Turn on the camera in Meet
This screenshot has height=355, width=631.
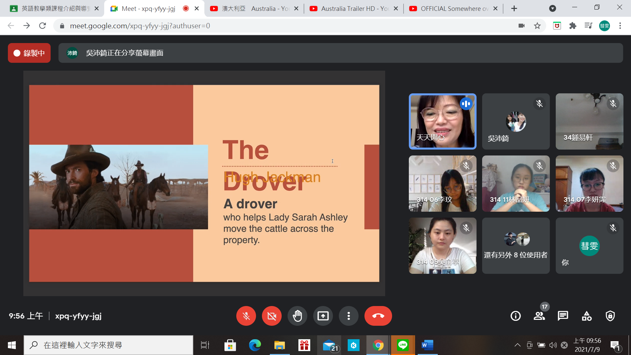[271, 316]
